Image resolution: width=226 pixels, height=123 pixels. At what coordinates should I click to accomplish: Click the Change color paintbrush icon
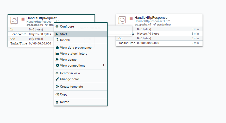click(x=57, y=79)
